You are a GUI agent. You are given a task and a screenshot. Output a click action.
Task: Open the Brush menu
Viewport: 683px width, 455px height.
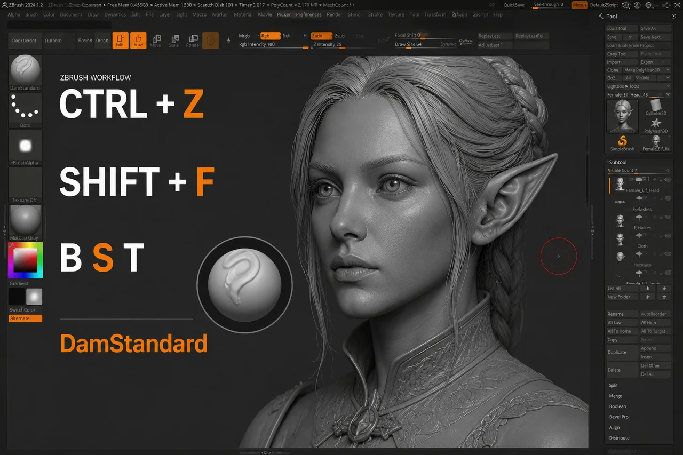click(31, 14)
